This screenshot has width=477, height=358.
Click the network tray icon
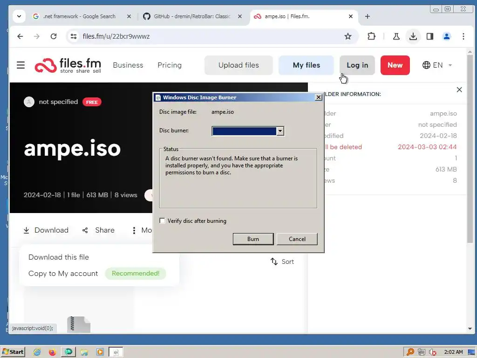point(421,352)
